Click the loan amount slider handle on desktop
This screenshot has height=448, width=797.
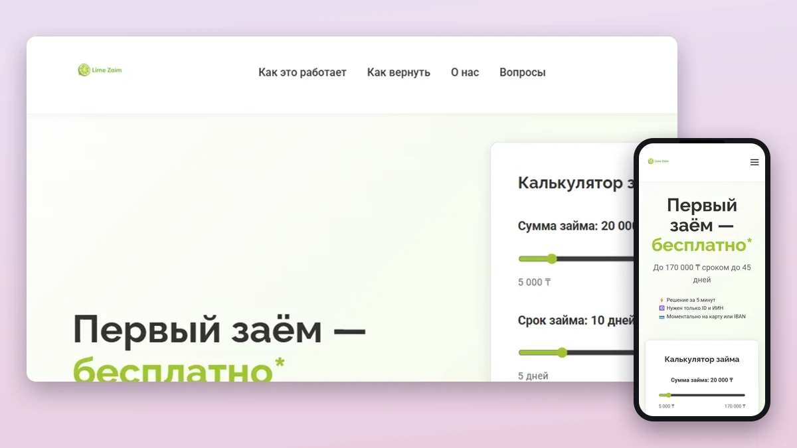tap(551, 259)
